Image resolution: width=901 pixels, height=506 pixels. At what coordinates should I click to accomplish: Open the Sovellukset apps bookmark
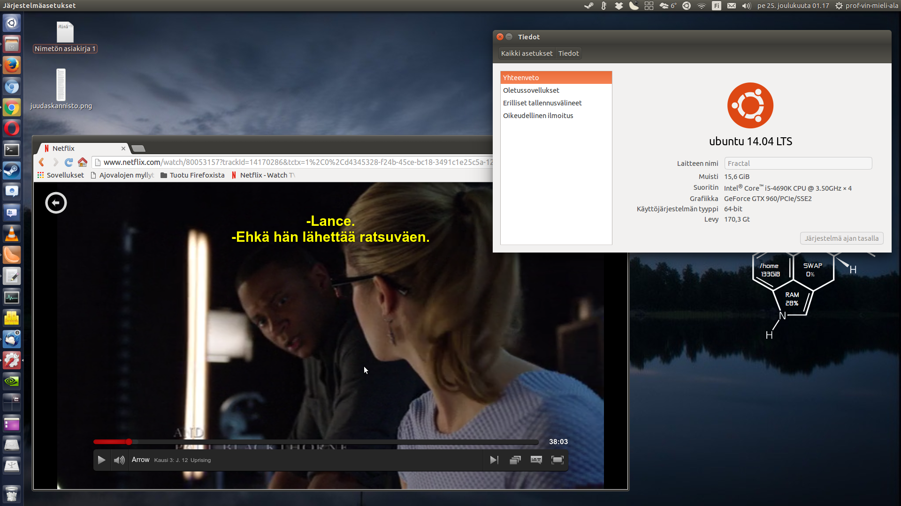(x=61, y=175)
